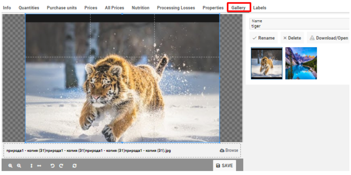351x175 pixels.
Task: Flip the image vertically
Action: click(31, 166)
